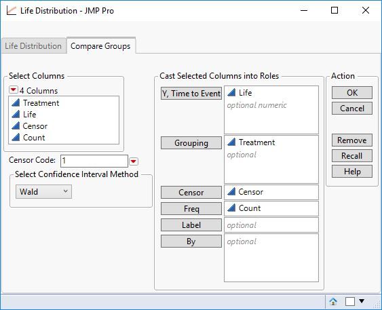Viewport: 382px width, 310px height.
Task: Click the Y, Time to Event role button
Action: (191, 93)
